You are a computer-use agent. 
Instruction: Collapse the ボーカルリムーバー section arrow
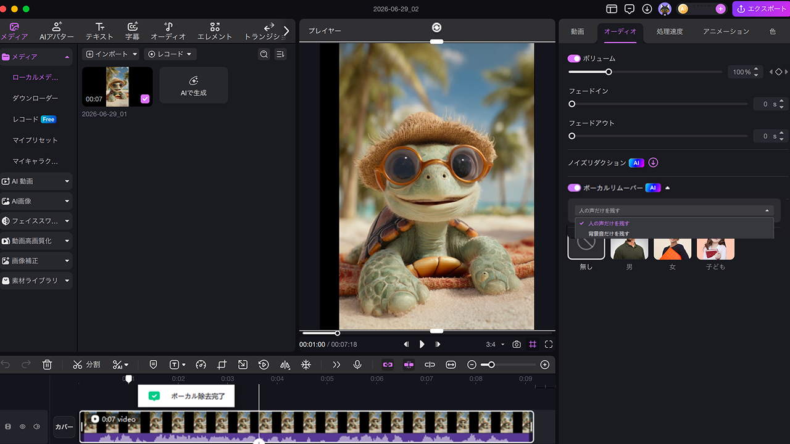click(667, 187)
